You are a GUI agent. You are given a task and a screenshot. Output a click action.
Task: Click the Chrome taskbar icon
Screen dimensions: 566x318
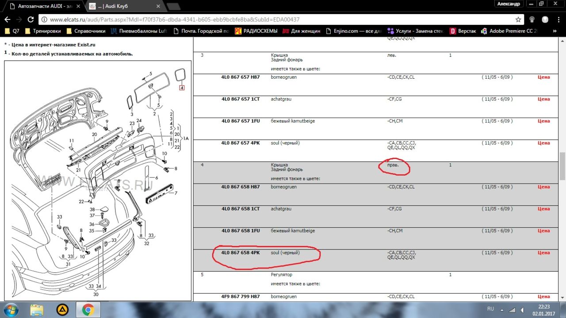(x=88, y=310)
